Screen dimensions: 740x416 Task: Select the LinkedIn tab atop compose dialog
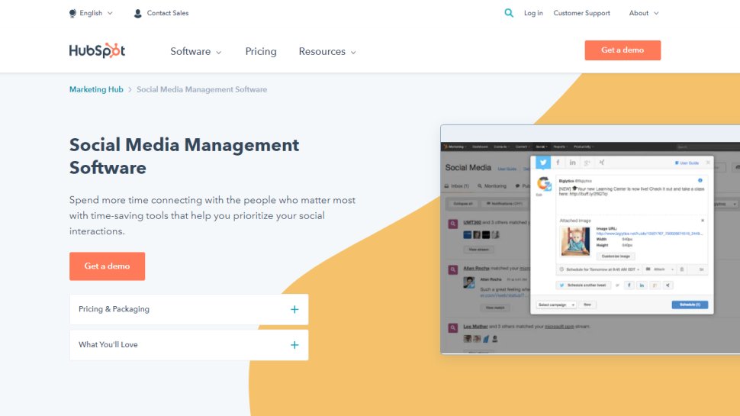click(572, 163)
